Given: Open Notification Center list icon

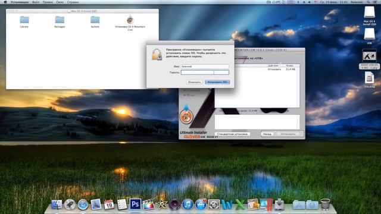Looking at the screenshot, I should click(x=376, y=2).
